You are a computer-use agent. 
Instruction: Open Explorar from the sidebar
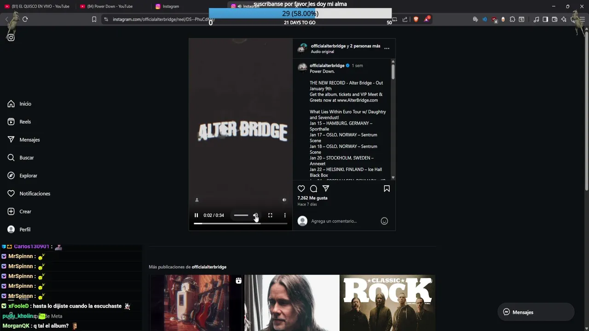click(x=23, y=176)
